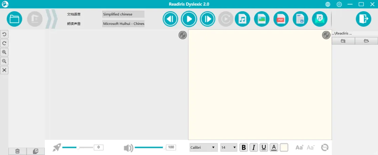Click the exit door icon

(364, 19)
